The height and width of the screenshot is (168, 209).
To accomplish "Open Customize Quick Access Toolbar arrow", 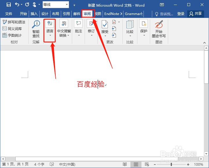I will [x=74, y=5].
